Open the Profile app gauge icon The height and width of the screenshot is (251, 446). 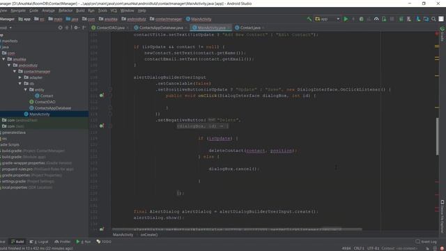pos(376,19)
